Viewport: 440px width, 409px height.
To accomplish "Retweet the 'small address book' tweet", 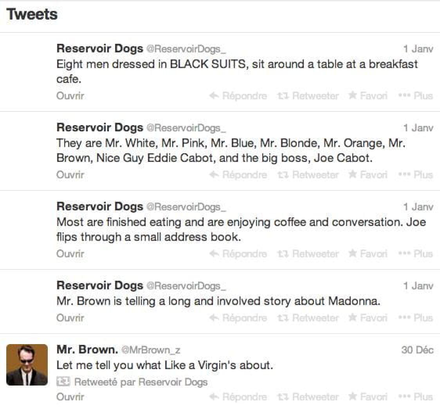I will (x=308, y=254).
